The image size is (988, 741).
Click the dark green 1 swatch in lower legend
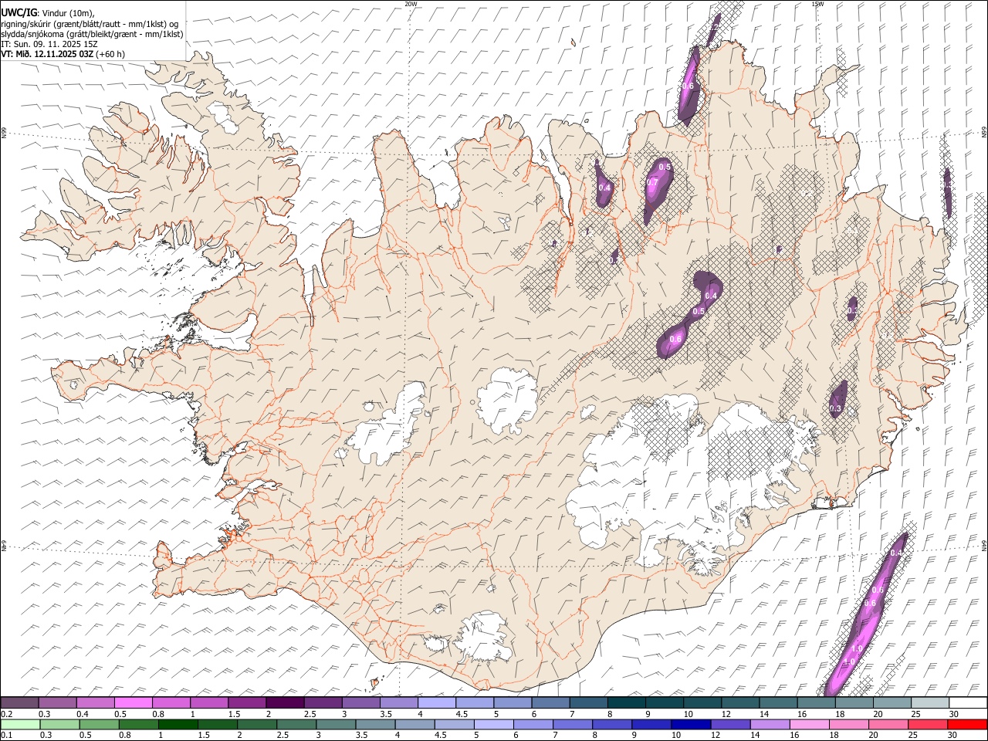178,724
